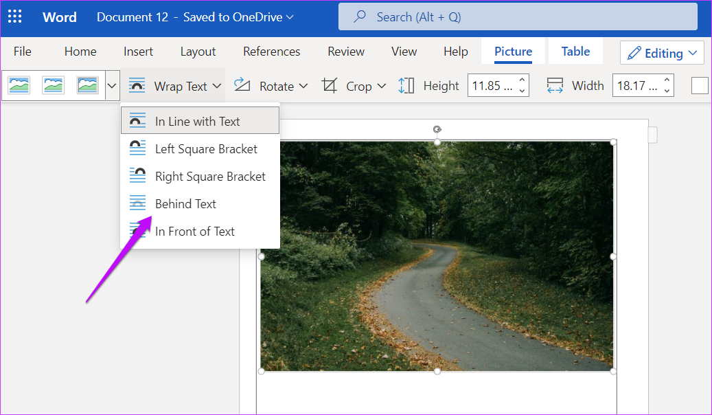Image resolution: width=712 pixels, height=415 pixels.
Task: Click the Editing mode button
Action: [661, 52]
